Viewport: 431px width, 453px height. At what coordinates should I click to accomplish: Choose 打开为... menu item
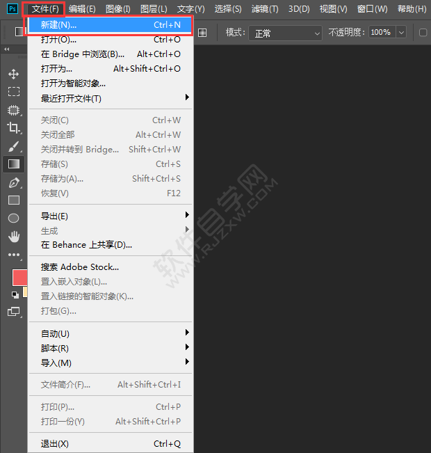[110, 69]
